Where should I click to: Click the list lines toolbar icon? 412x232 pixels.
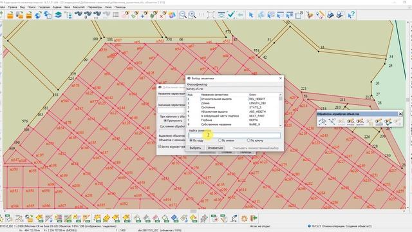coord(116,15)
